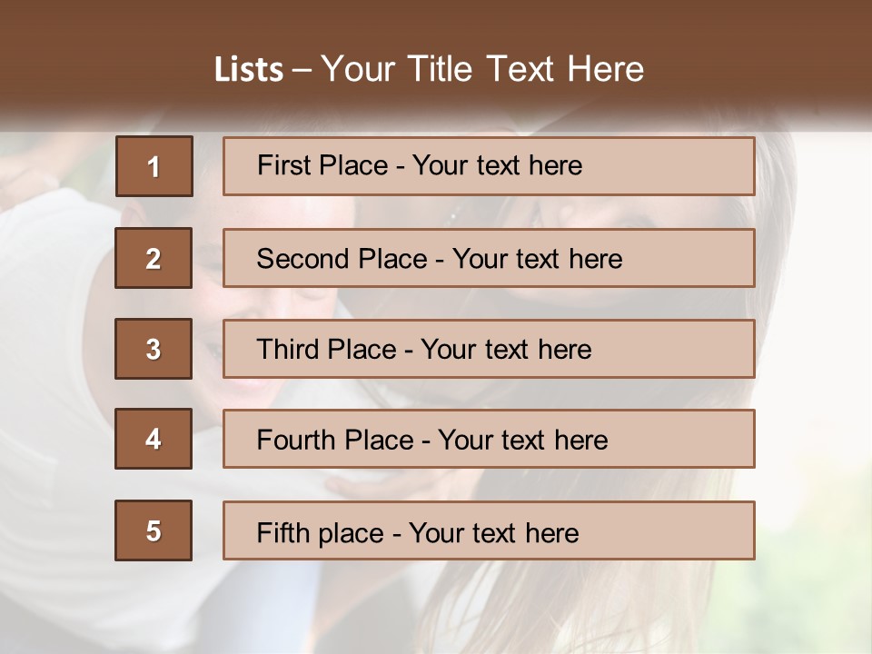Screen dimensions: 872x654
Task: Click the number 1 box
Action: coord(154,166)
